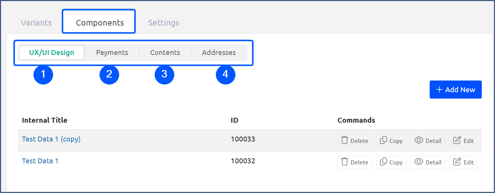Select the UX/UI Design sub-tab

[x=52, y=52]
